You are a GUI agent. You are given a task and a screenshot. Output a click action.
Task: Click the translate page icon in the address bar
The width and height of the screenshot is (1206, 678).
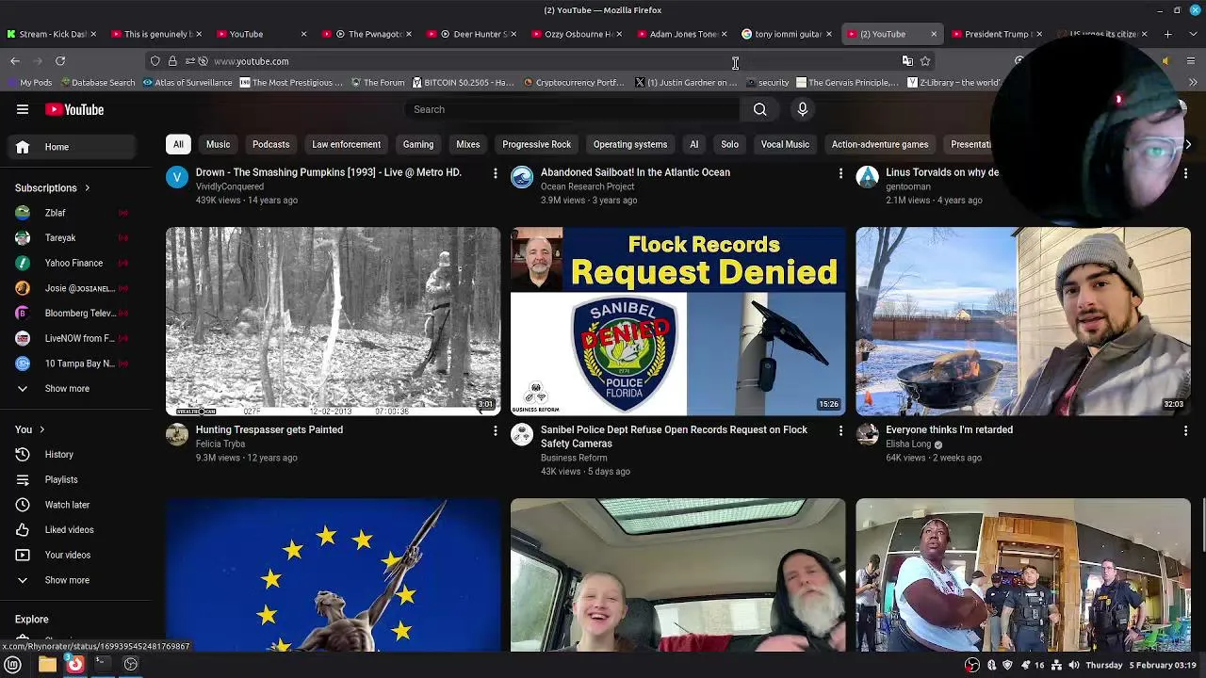[x=907, y=61]
